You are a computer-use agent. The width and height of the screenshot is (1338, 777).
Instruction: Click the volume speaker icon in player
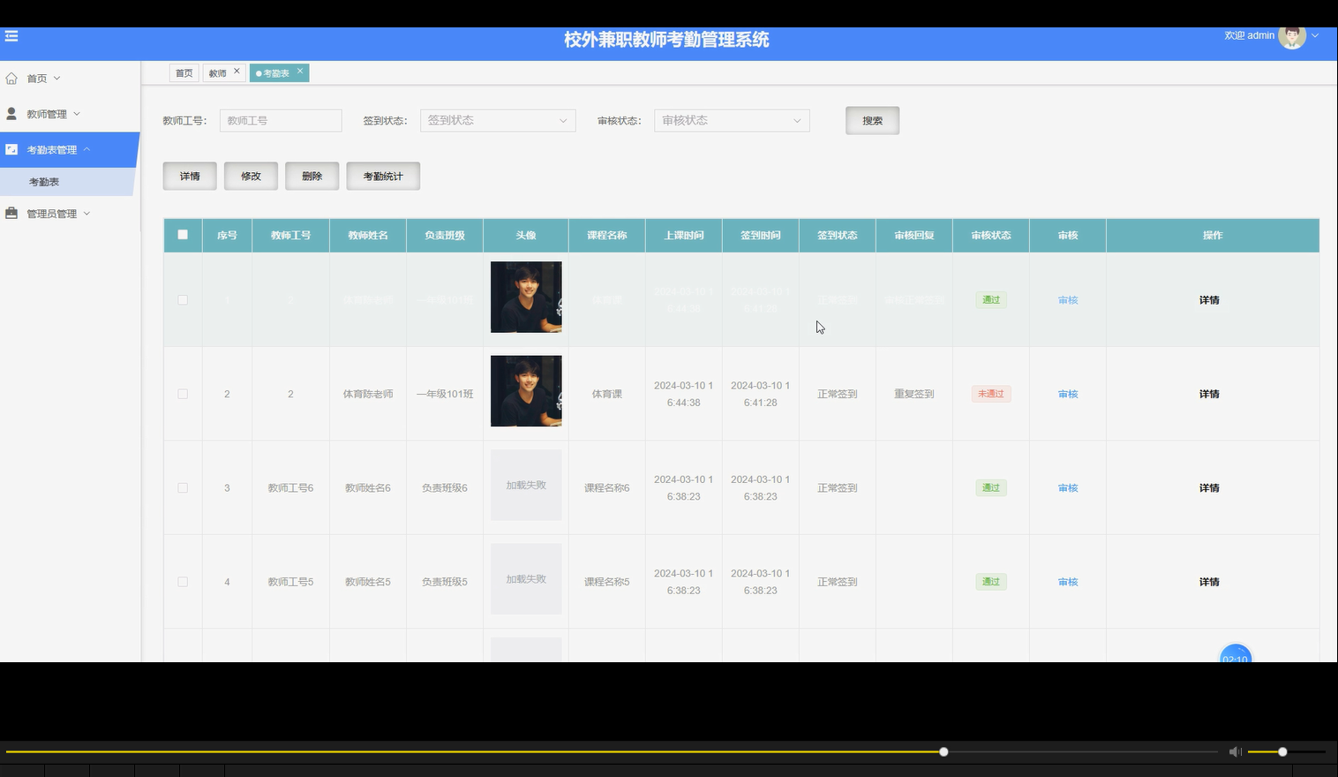1235,751
